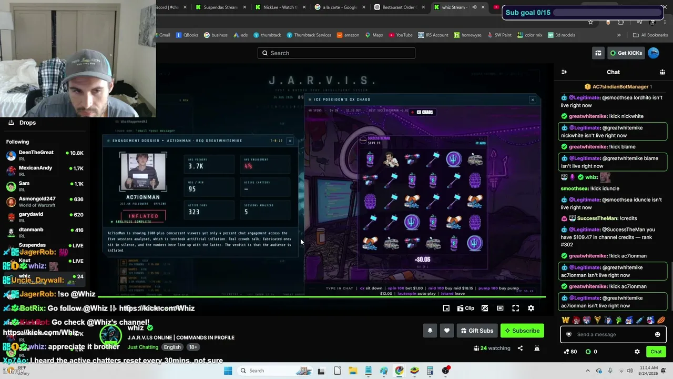Share the stream via share icon
Screen dimensions: 673x379
[520, 348]
